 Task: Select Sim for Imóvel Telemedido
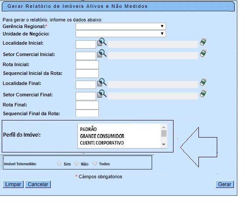59,163
